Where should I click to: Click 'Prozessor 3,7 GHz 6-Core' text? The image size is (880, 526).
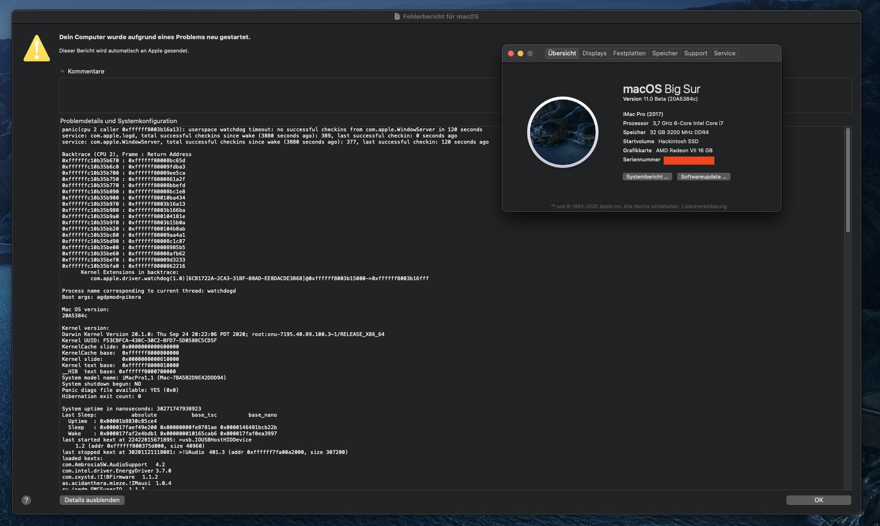(x=673, y=123)
